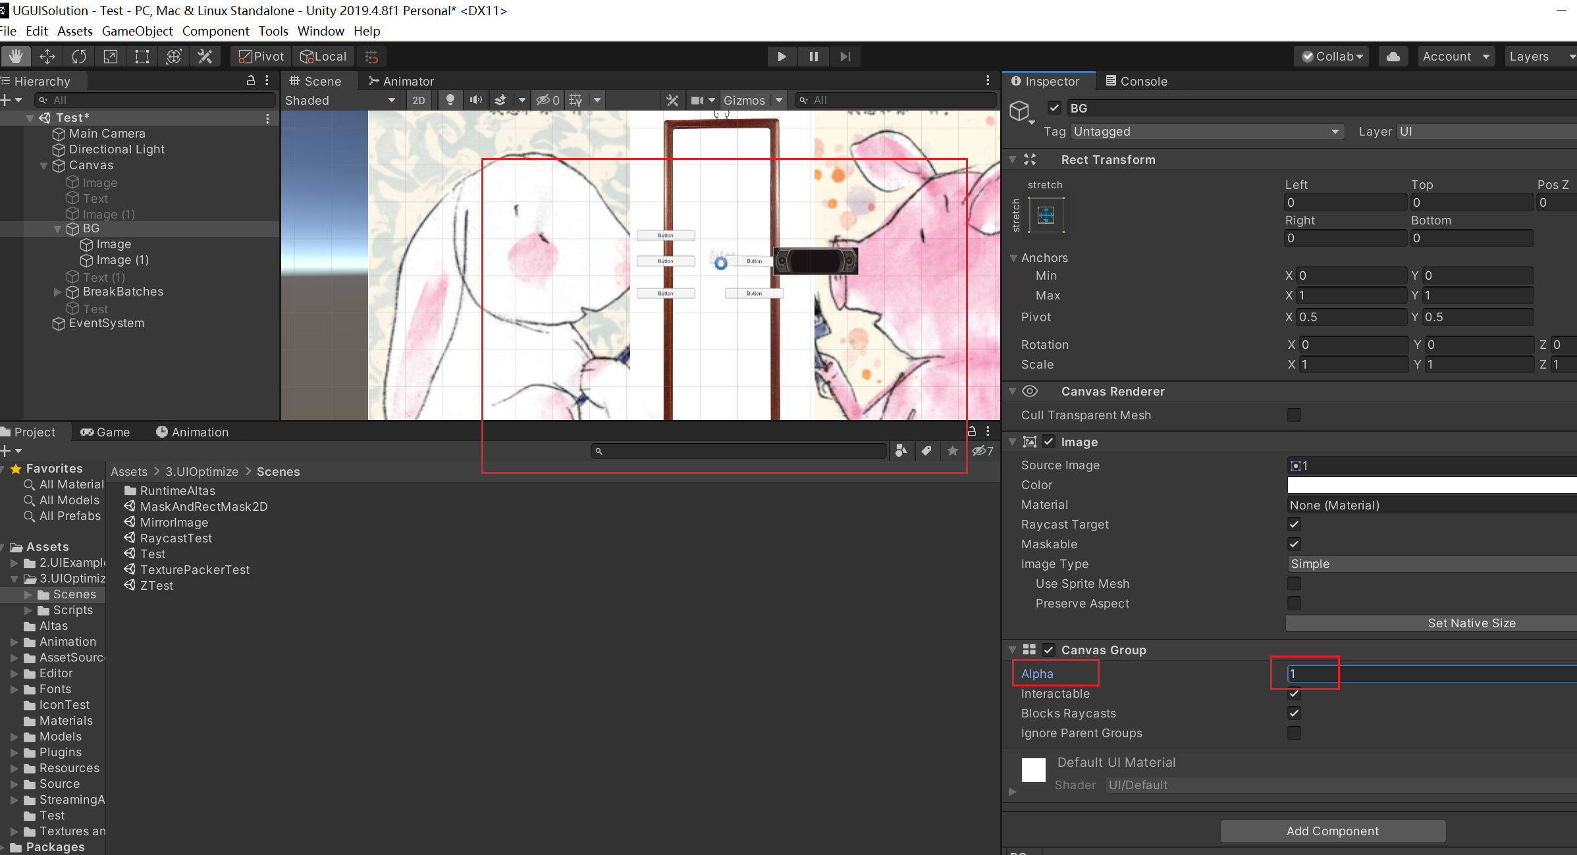Toggle scene lighting bulb icon

coord(450,100)
